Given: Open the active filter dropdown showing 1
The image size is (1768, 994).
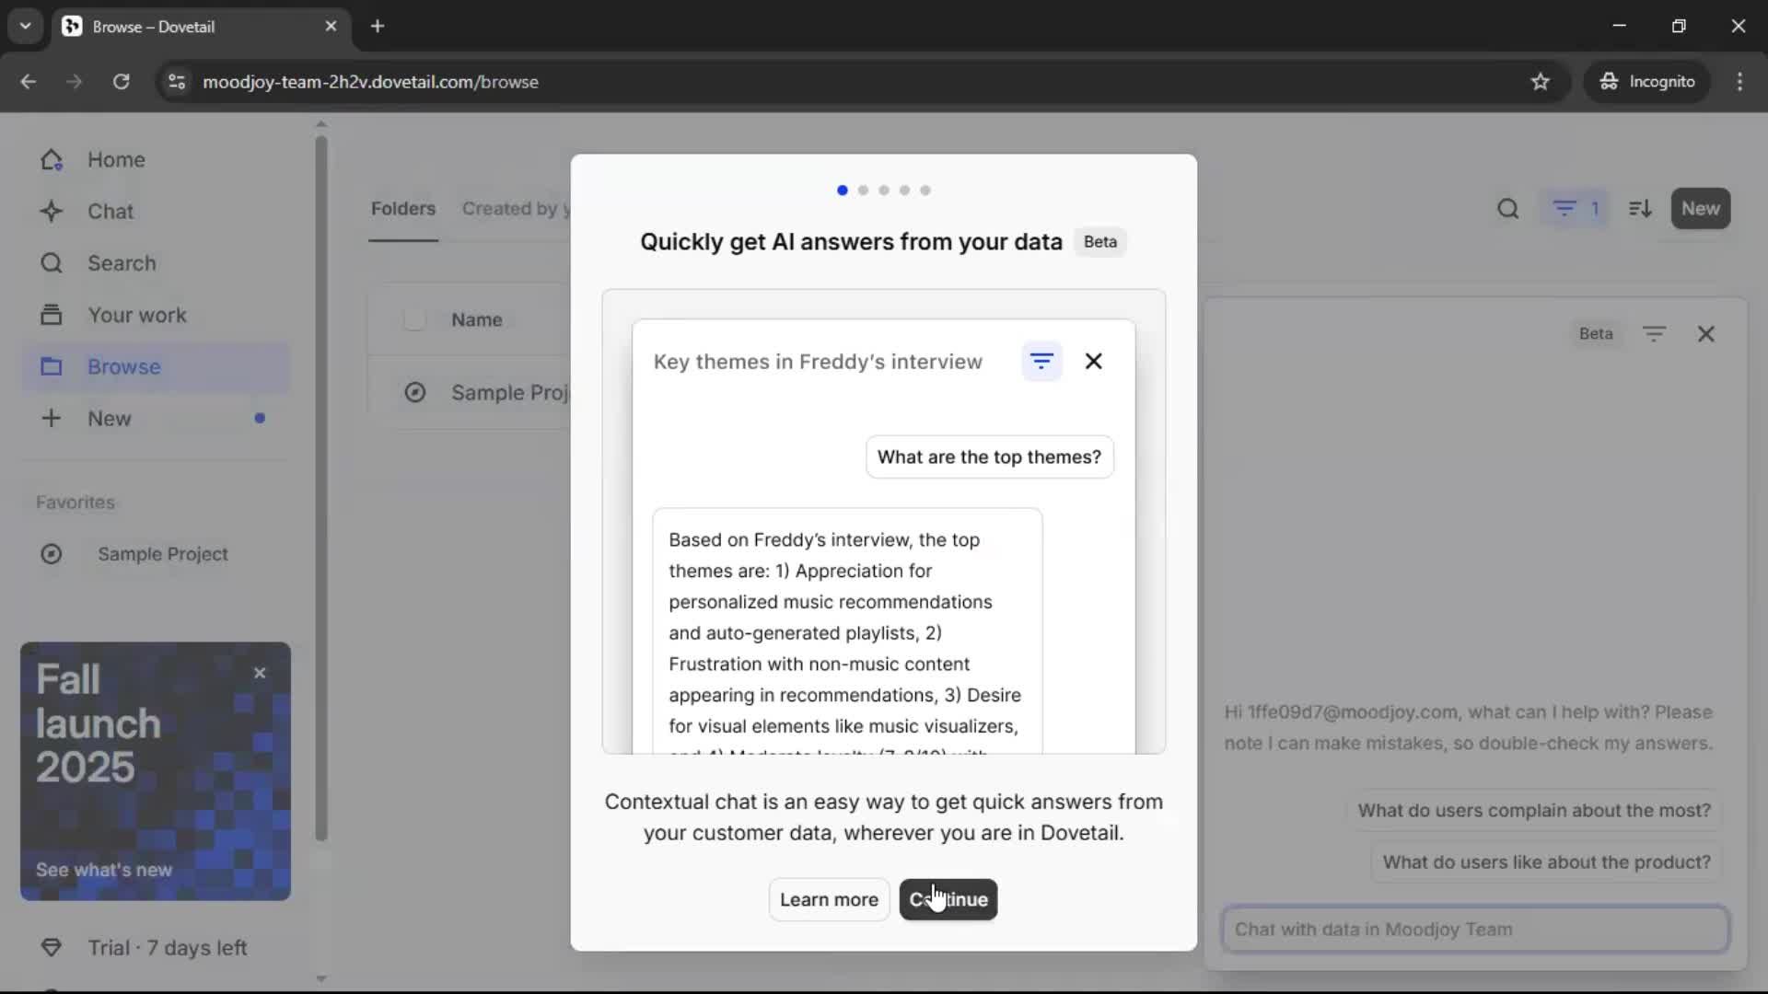Looking at the screenshot, I should coord(1576,209).
